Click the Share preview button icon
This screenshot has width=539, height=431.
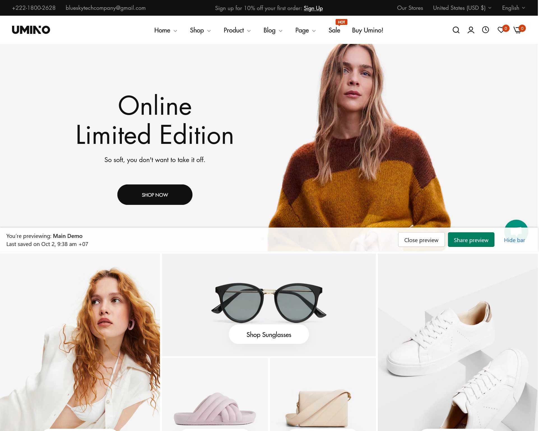click(471, 240)
